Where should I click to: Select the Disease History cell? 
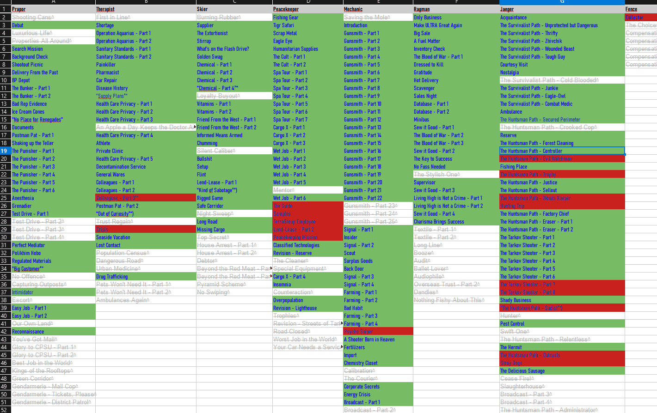click(146, 88)
